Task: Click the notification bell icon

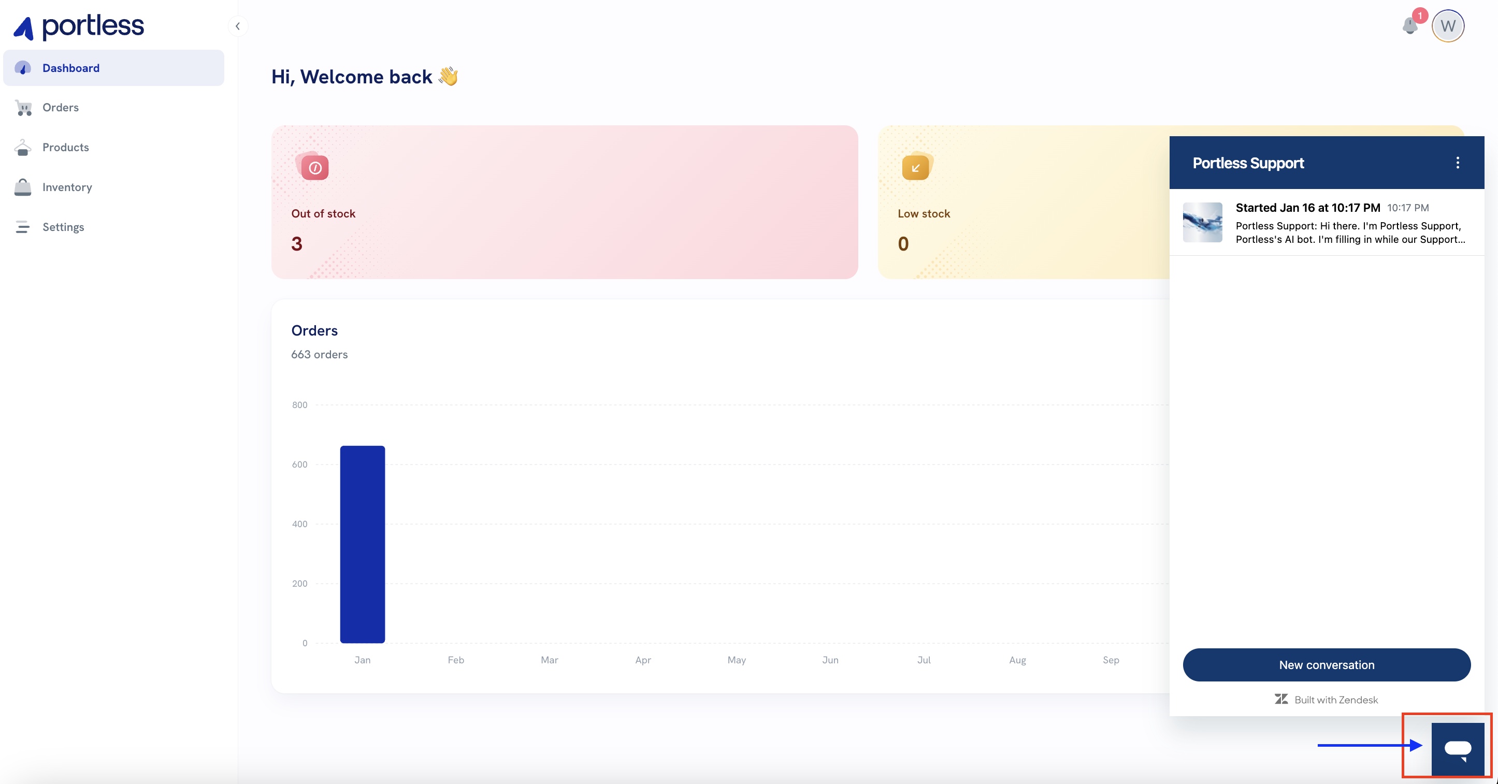Action: pos(1409,26)
